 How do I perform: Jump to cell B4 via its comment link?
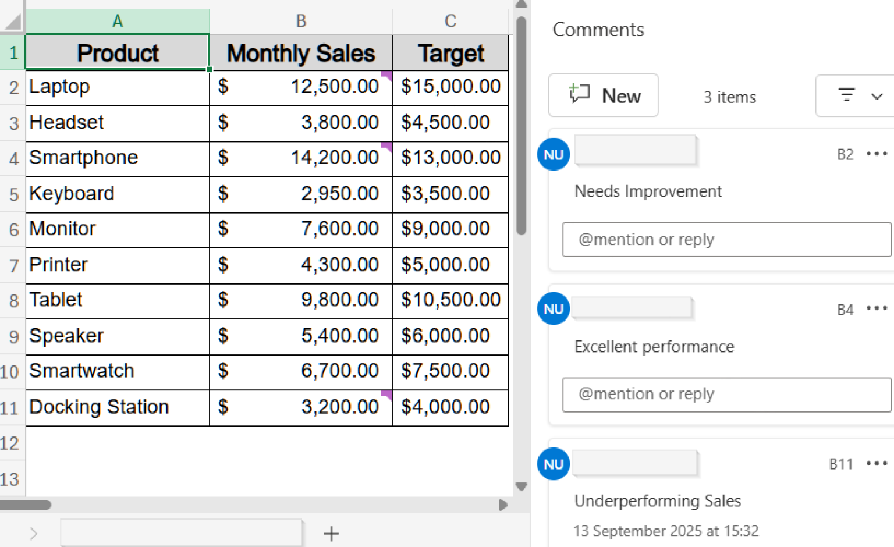845,310
